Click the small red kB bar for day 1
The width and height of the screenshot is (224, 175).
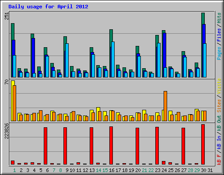[x=13, y=163]
